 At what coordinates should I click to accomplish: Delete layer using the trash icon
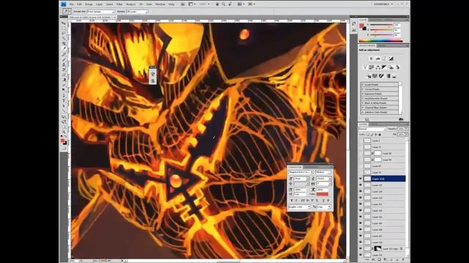point(403,259)
